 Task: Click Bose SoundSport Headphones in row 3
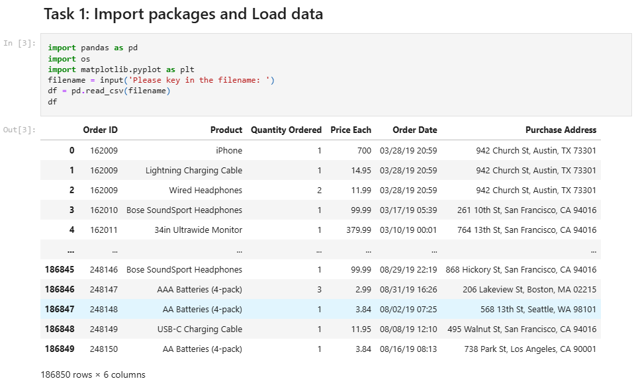tap(184, 210)
